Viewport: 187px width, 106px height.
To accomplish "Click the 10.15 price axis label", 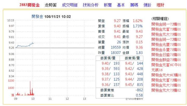I will [11, 20].
